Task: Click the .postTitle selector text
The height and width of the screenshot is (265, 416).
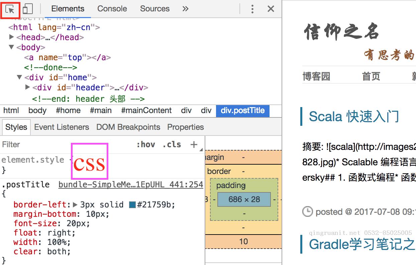Action: click(x=25, y=185)
